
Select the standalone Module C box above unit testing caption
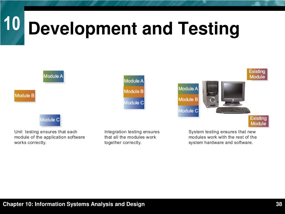(50, 120)
